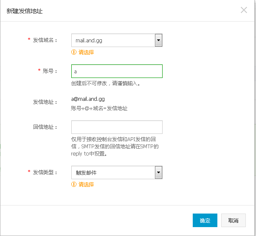
Task: Click the warning icon under 发信域名
Action: pos(74,53)
